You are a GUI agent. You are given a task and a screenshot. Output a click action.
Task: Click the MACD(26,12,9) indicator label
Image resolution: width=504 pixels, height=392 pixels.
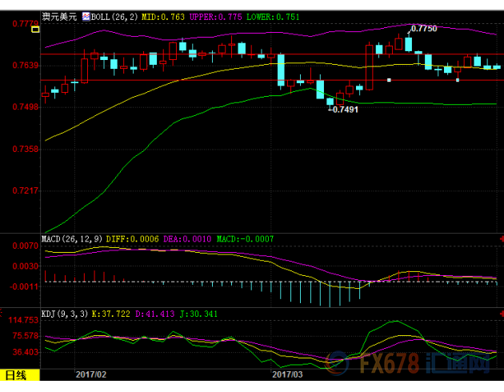(72, 238)
